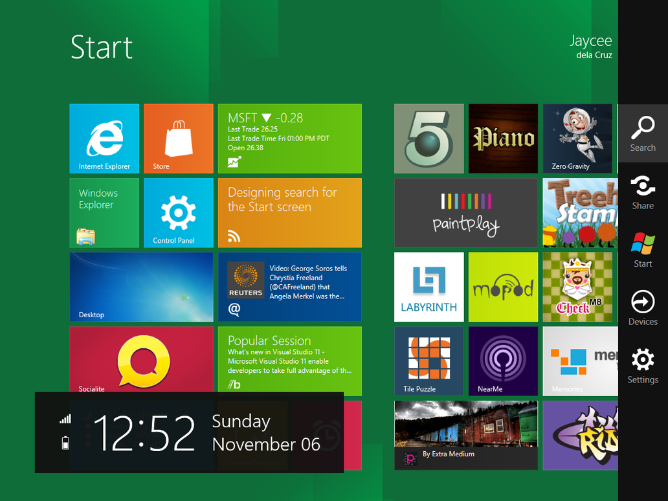Select the Reuters logo image
Screen dimensions: 668x501
click(x=245, y=280)
